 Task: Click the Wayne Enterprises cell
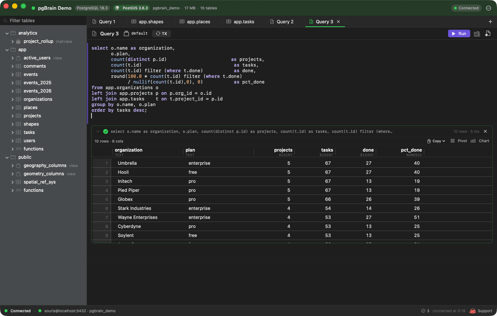(x=137, y=217)
